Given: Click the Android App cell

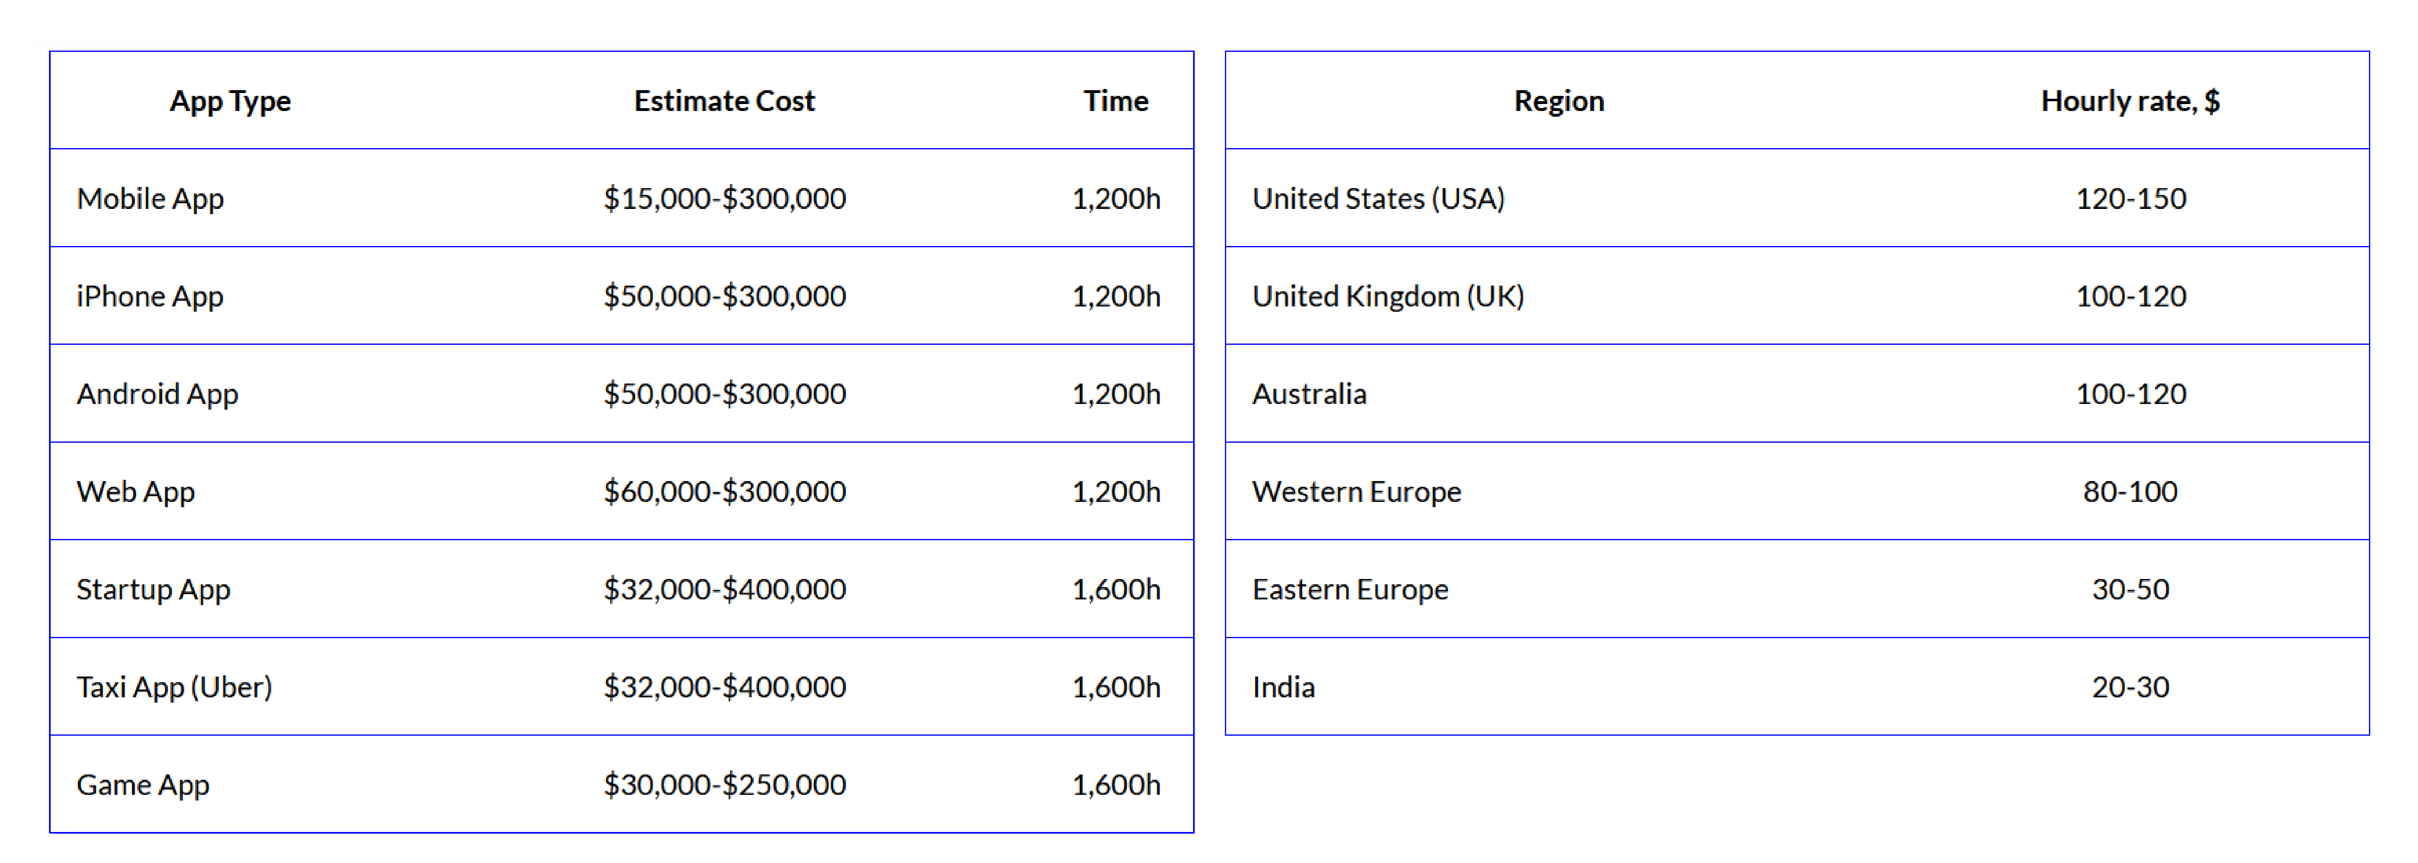Looking at the screenshot, I should (158, 394).
